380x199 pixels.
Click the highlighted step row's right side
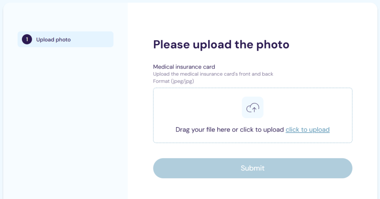100,40
